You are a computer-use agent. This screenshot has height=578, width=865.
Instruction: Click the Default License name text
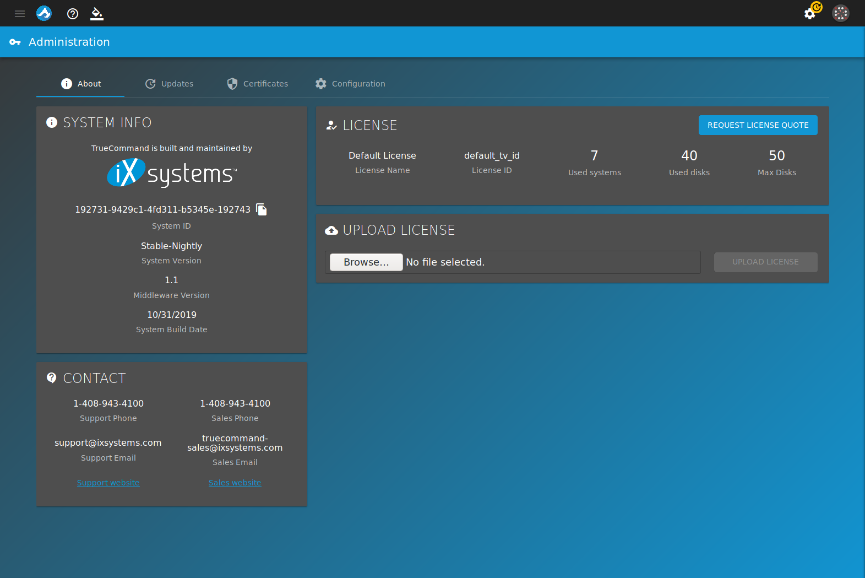click(383, 156)
